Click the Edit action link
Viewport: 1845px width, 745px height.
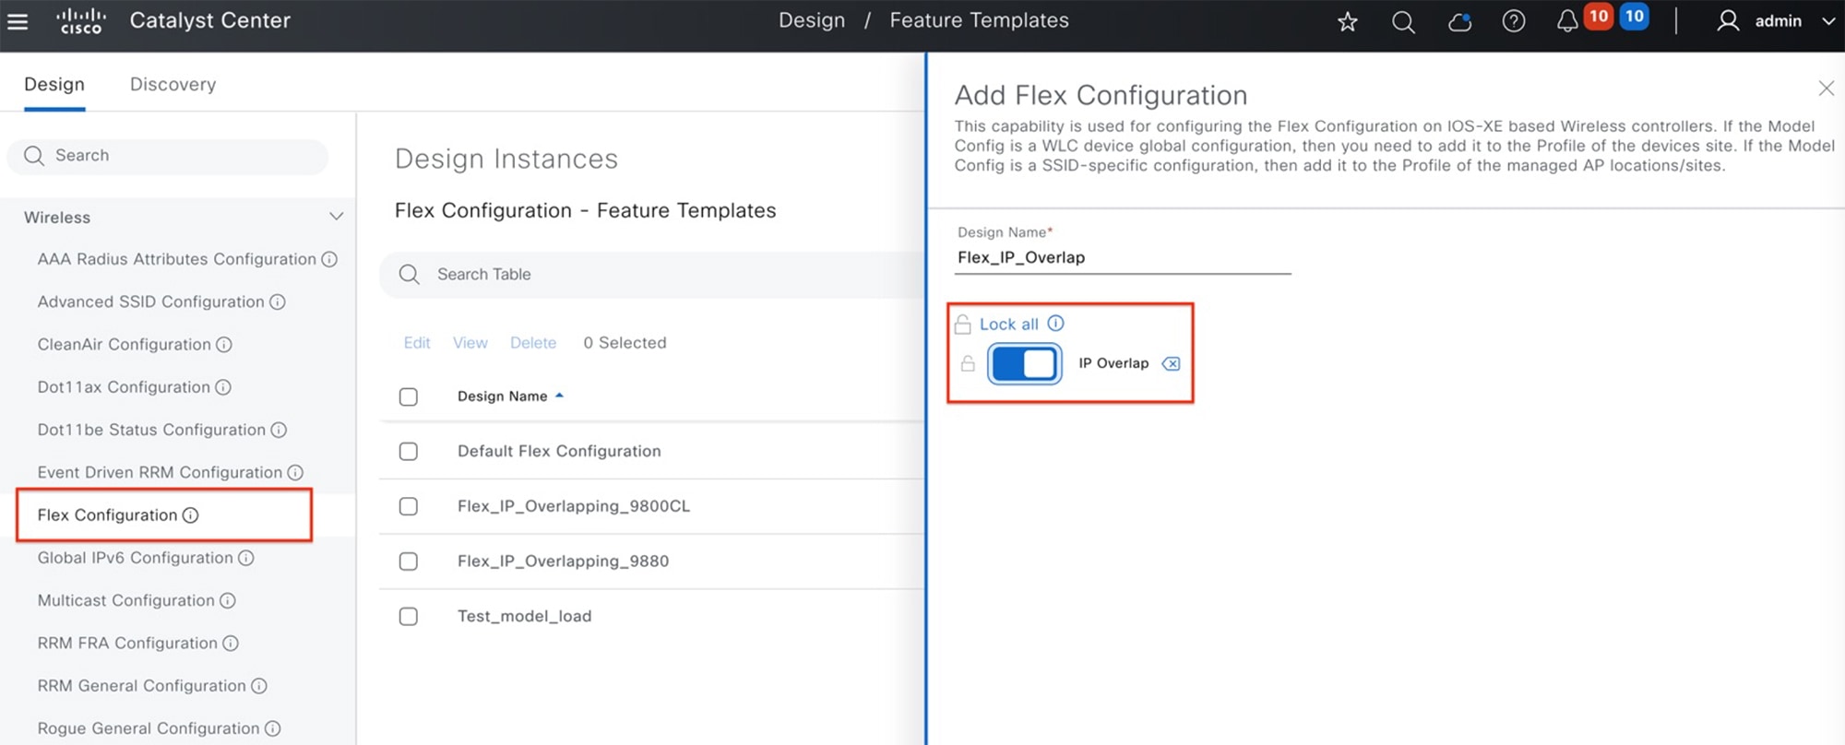pyautogui.click(x=417, y=342)
